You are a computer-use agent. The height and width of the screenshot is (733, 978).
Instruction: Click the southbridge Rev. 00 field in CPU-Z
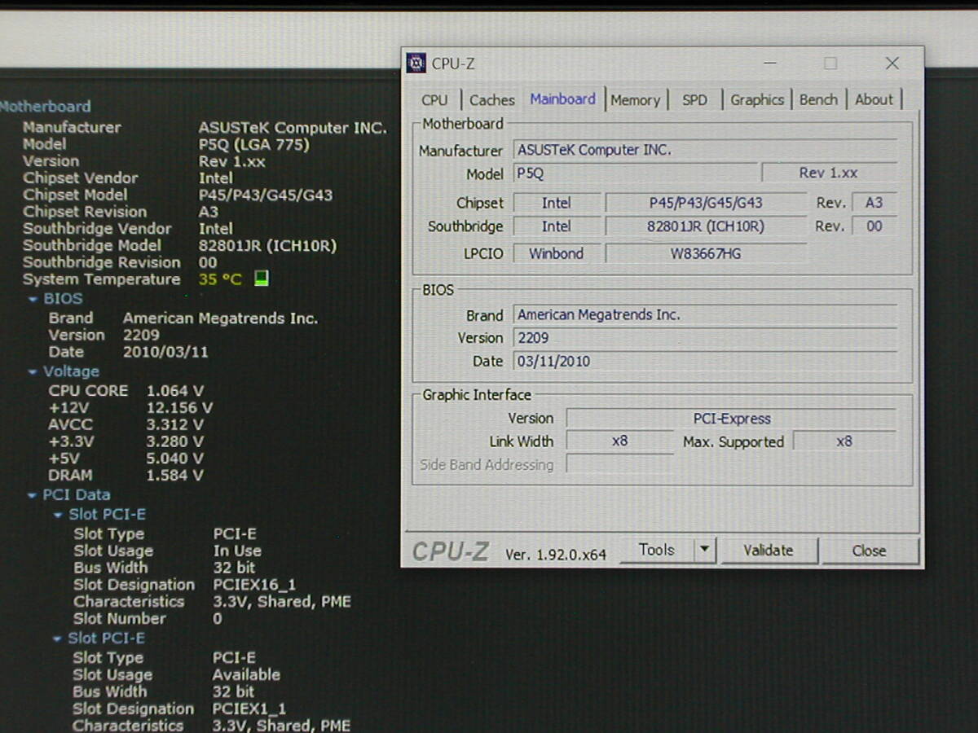click(874, 226)
